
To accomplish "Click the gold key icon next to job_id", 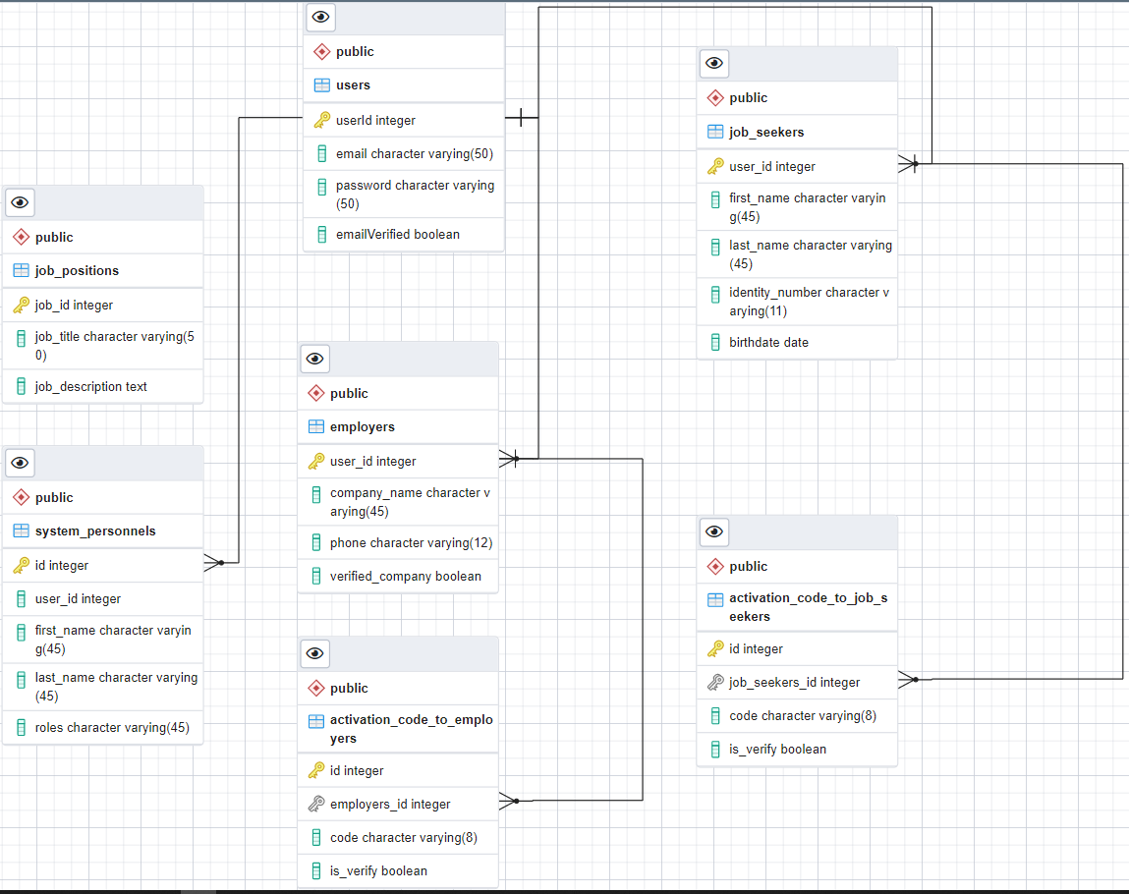I will pyautogui.click(x=22, y=305).
